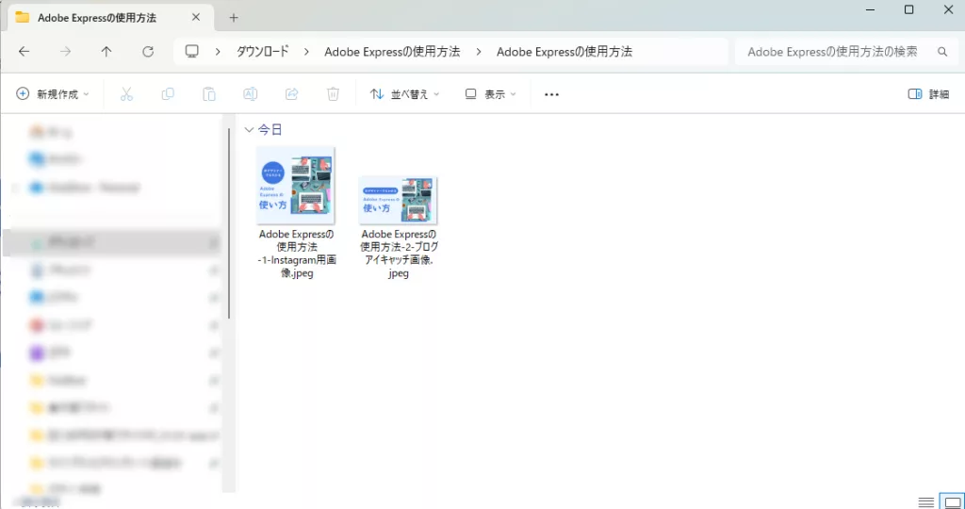Go up one folder level
Viewport: 965px width, 509px height.
106,52
